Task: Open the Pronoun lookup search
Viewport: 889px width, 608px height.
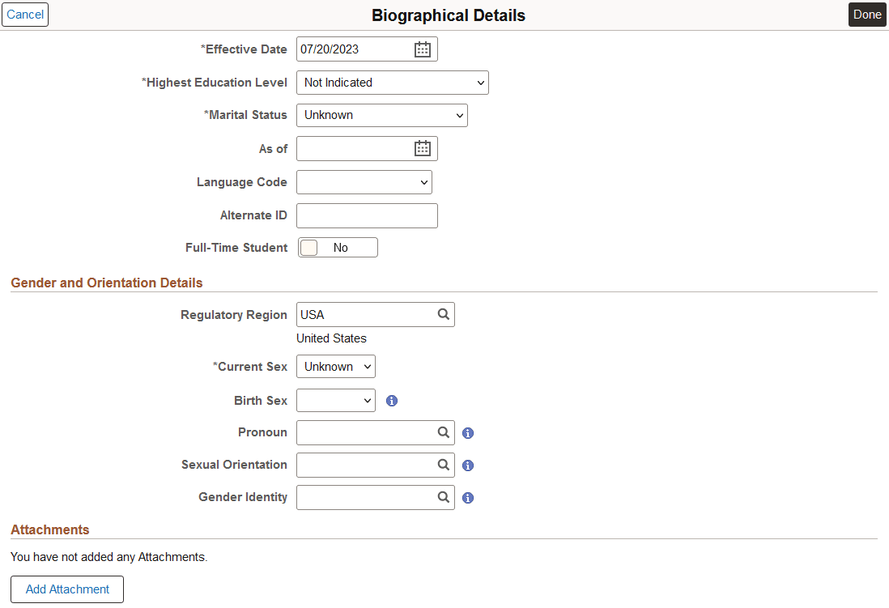Action: (443, 432)
